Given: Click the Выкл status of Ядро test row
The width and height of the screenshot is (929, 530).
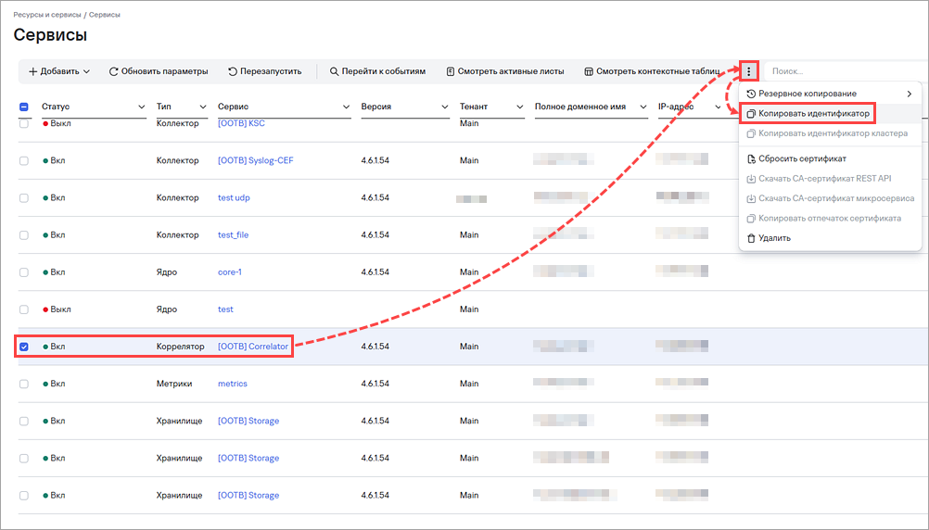Looking at the screenshot, I should coord(57,309).
